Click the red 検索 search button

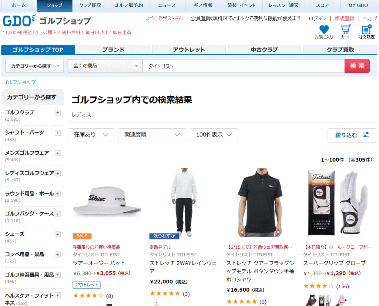pyautogui.click(x=357, y=66)
